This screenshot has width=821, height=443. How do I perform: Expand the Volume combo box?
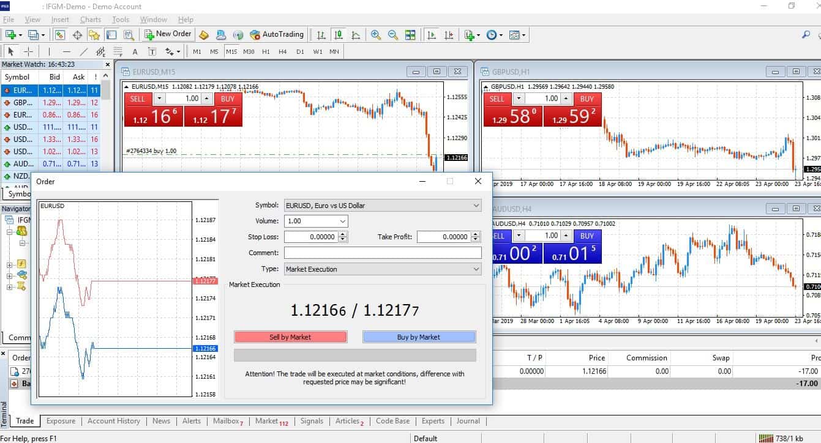342,221
